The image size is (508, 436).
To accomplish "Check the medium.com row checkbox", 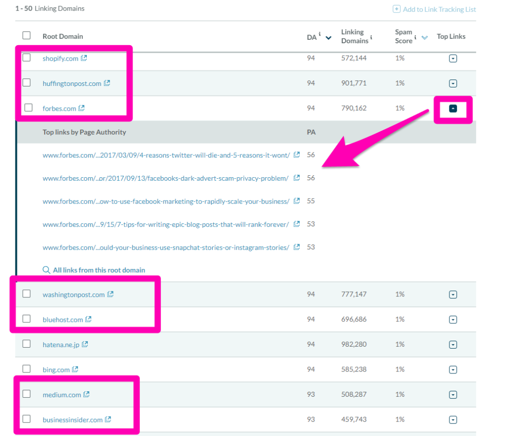I will pyautogui.click(x=27, y=394).
